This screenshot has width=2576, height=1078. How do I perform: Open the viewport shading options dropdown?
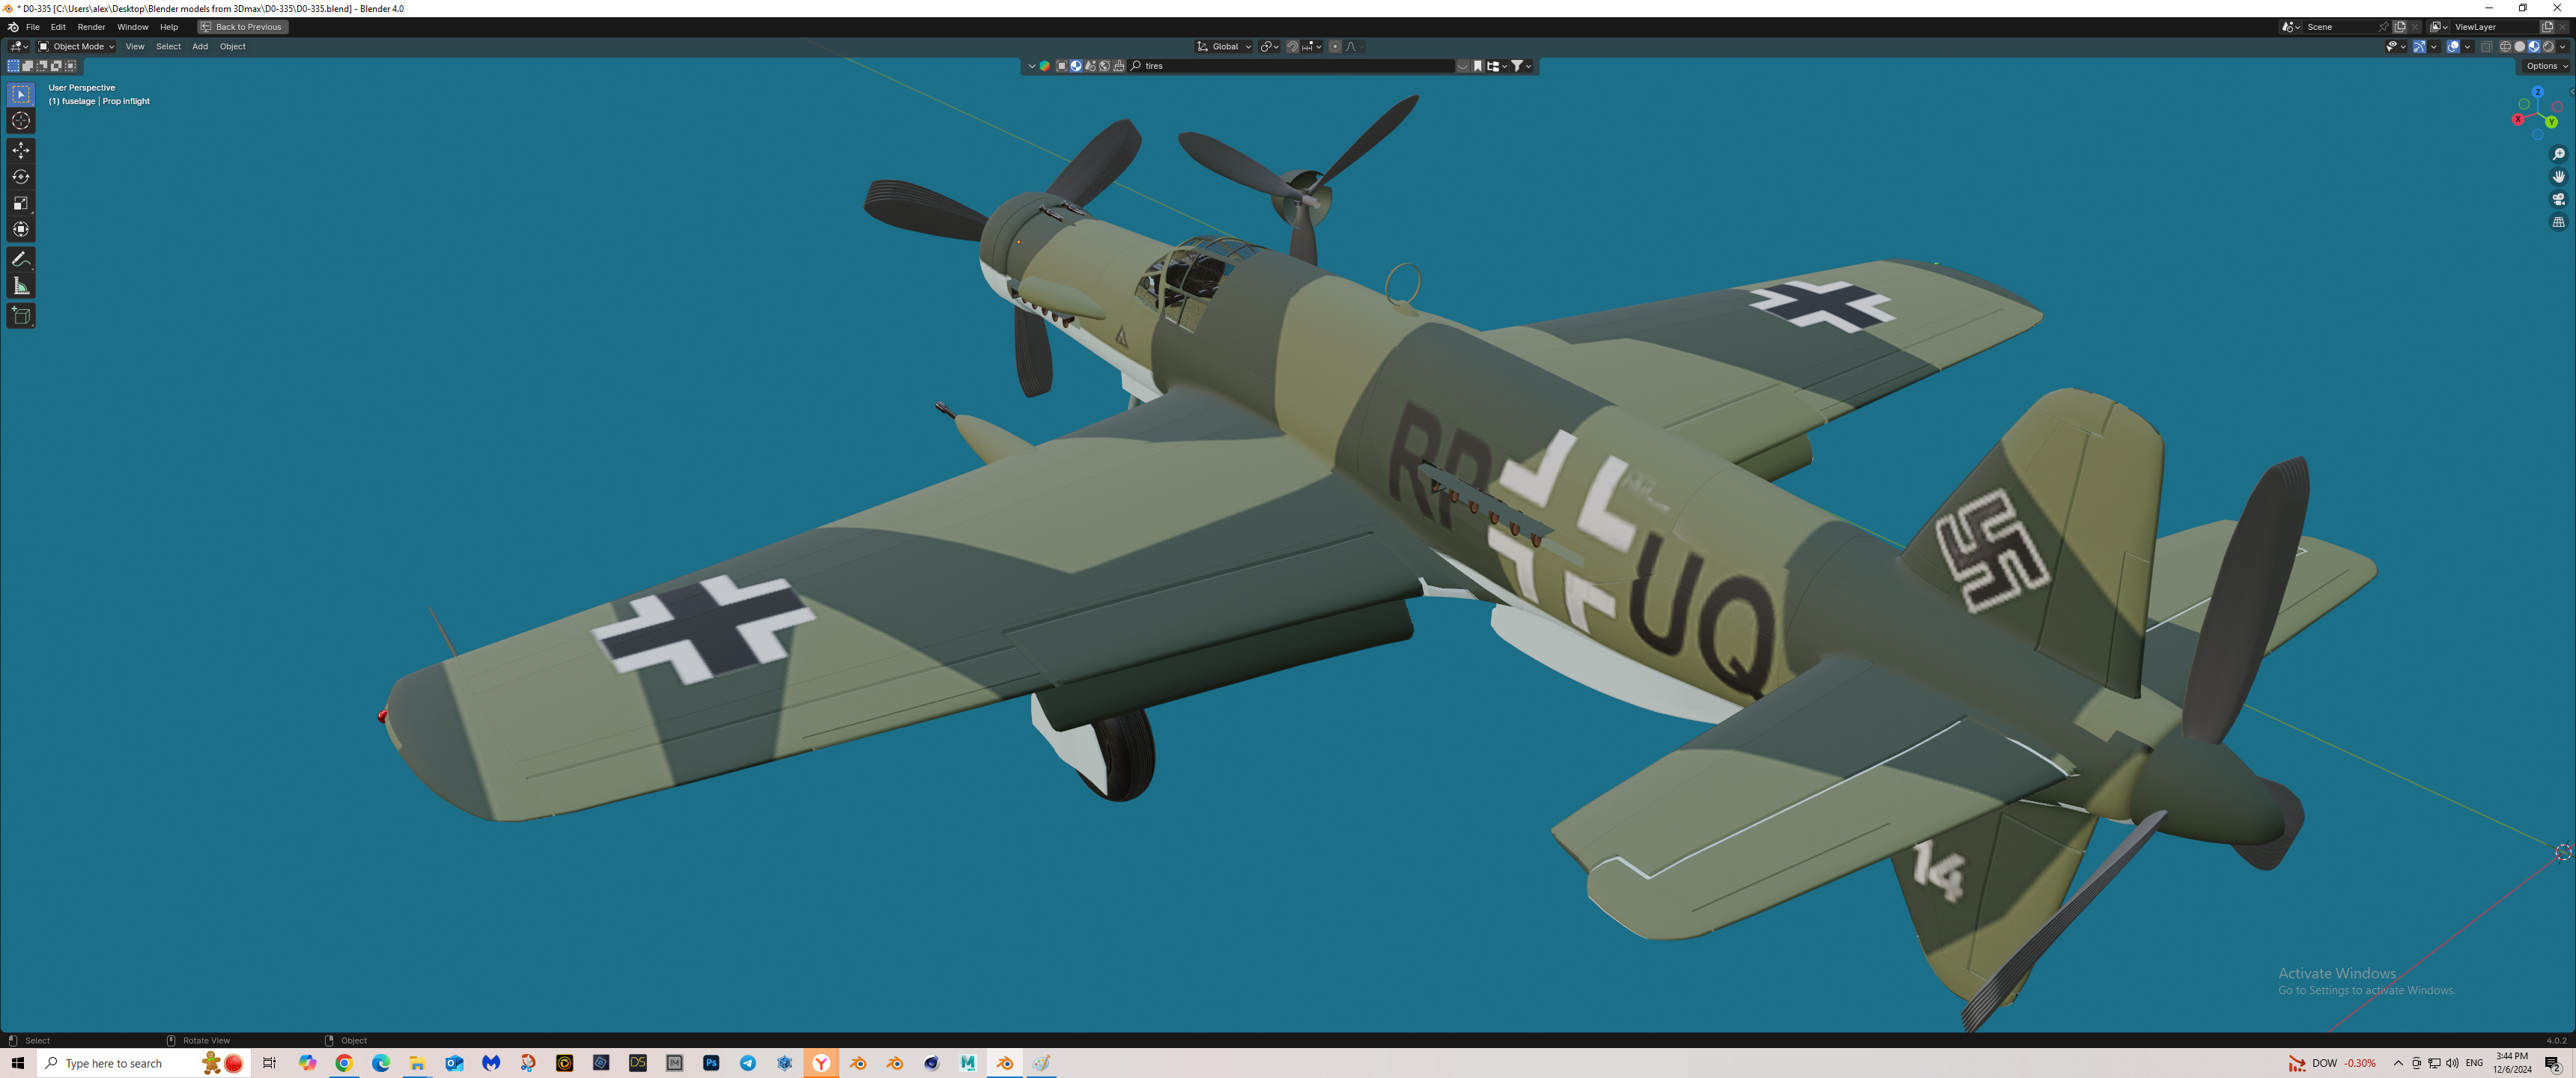[x=2563, y=46]
